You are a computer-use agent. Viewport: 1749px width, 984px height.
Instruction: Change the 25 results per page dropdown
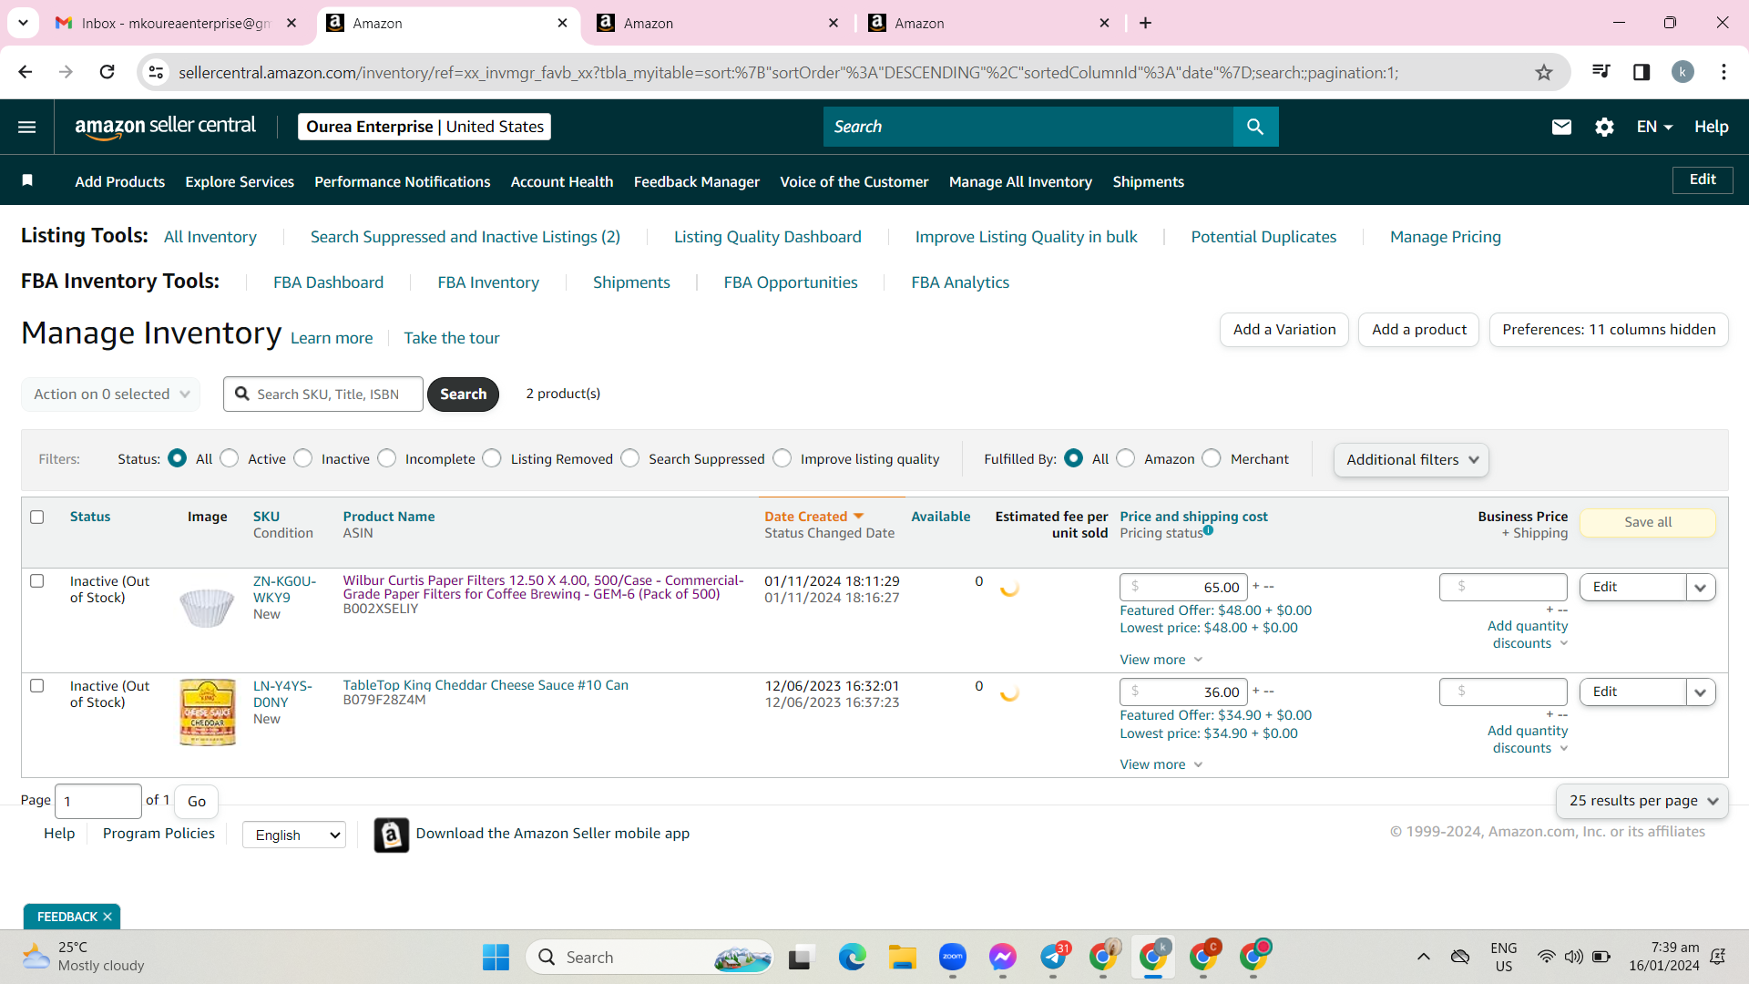click(x=1642, y=801)
